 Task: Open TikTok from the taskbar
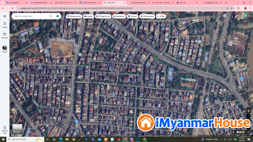80,139
